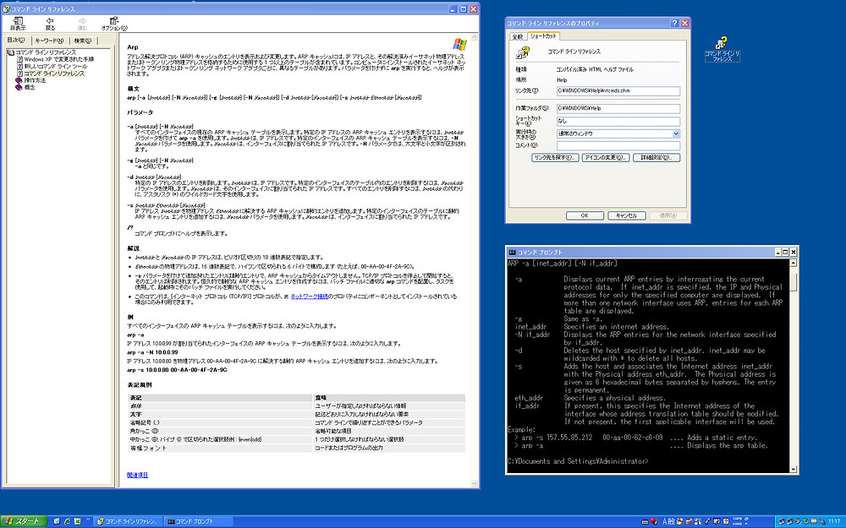
Task: Open the 関連項目 link at page bottom
Action: (x=137, y=475)
